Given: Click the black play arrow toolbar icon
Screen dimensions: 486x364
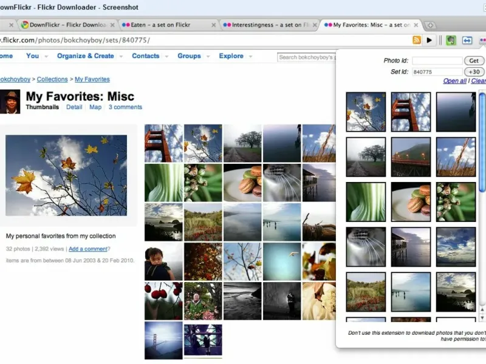Looking at the screenshot, I should (x=430, y=40).
